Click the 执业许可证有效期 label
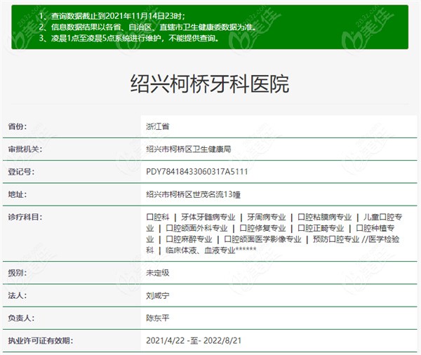421x355 pixels. [x=41, y=341]
